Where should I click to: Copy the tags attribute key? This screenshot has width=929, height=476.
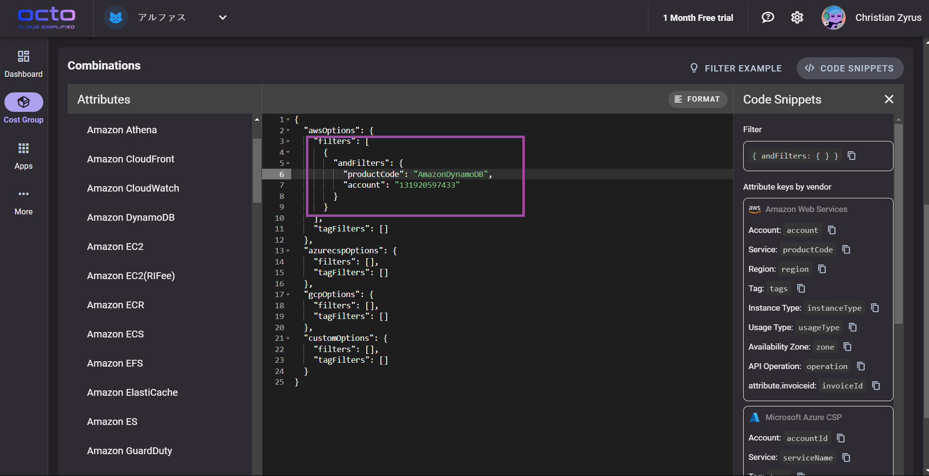click(x=801, y=288)
